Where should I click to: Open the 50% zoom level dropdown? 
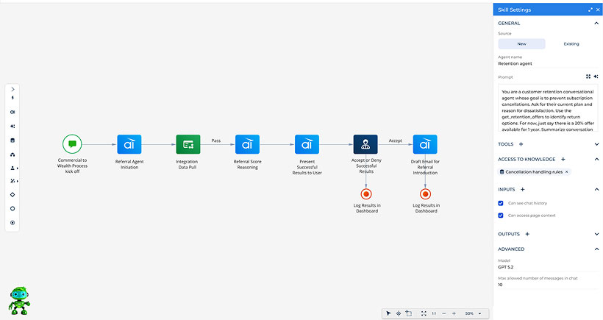click(473, 313)
